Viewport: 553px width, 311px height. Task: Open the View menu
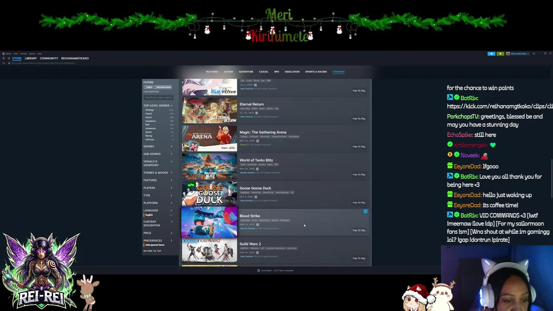coord(16,54)
